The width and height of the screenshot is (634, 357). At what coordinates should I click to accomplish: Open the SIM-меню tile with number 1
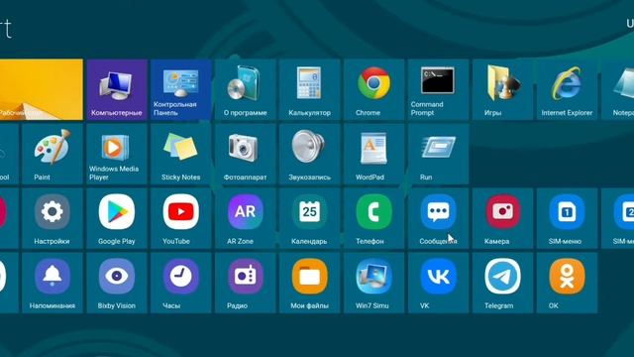click(567, 218)
